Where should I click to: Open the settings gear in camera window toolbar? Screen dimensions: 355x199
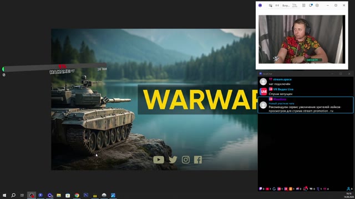click(317, 5)
